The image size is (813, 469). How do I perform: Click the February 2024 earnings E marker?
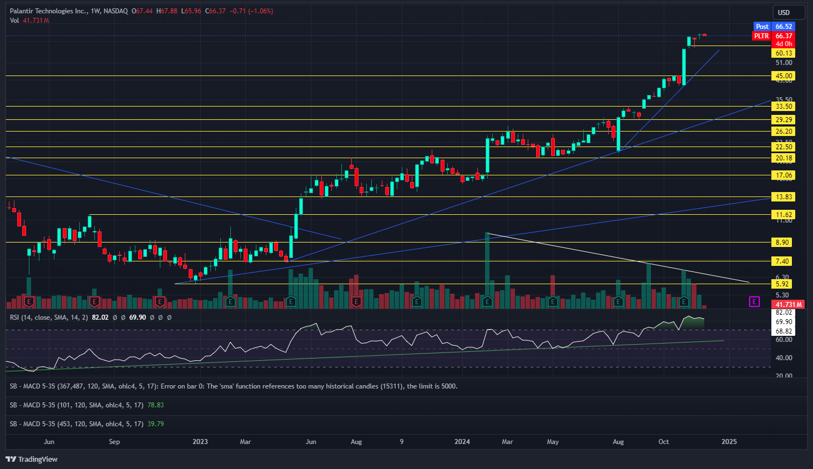click(x=487, y=302)
